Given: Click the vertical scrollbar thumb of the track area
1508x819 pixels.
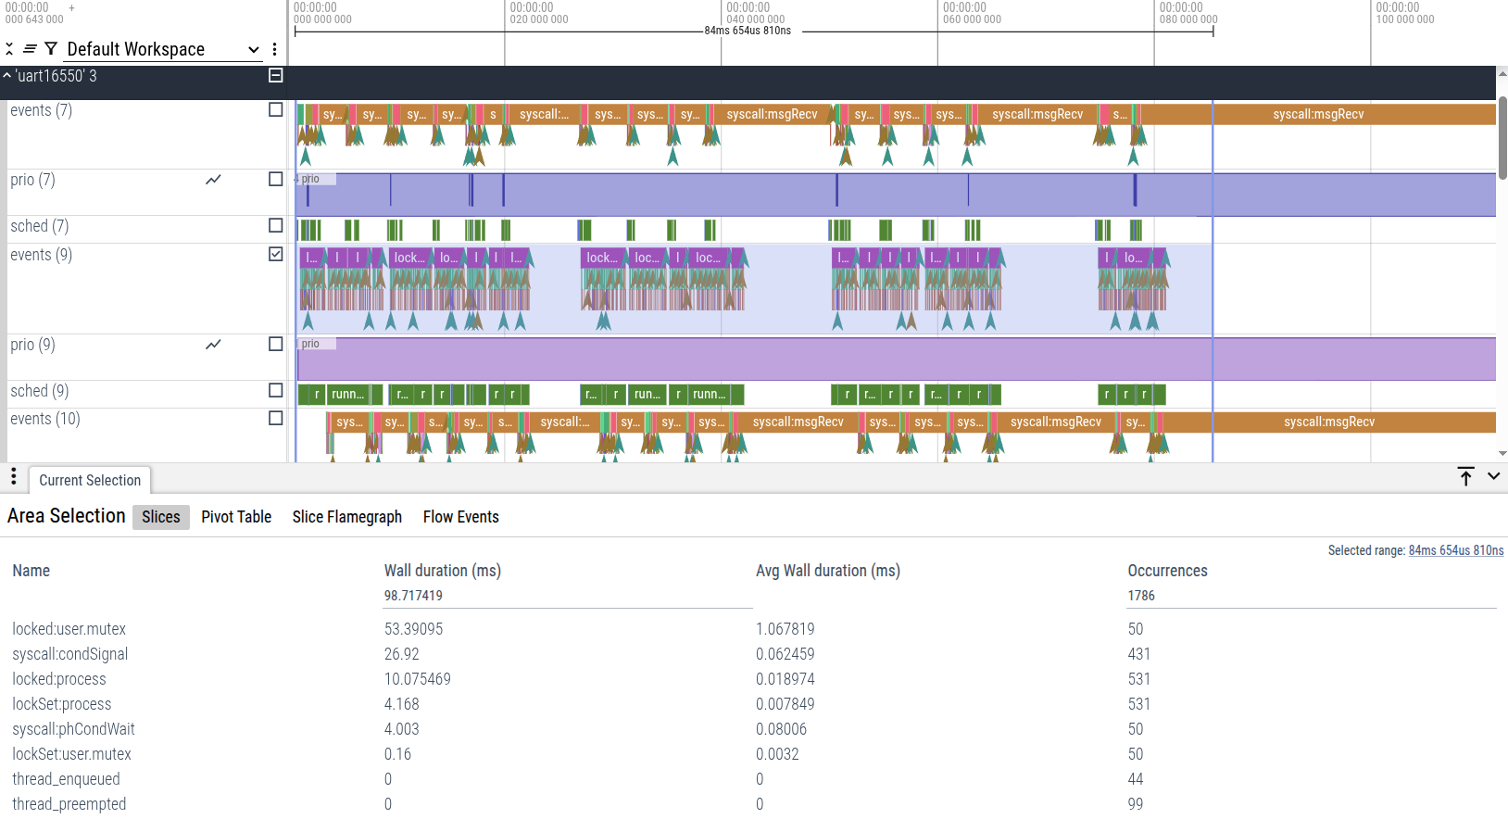Looking at the screenshot, I should tap(1502, 137).
